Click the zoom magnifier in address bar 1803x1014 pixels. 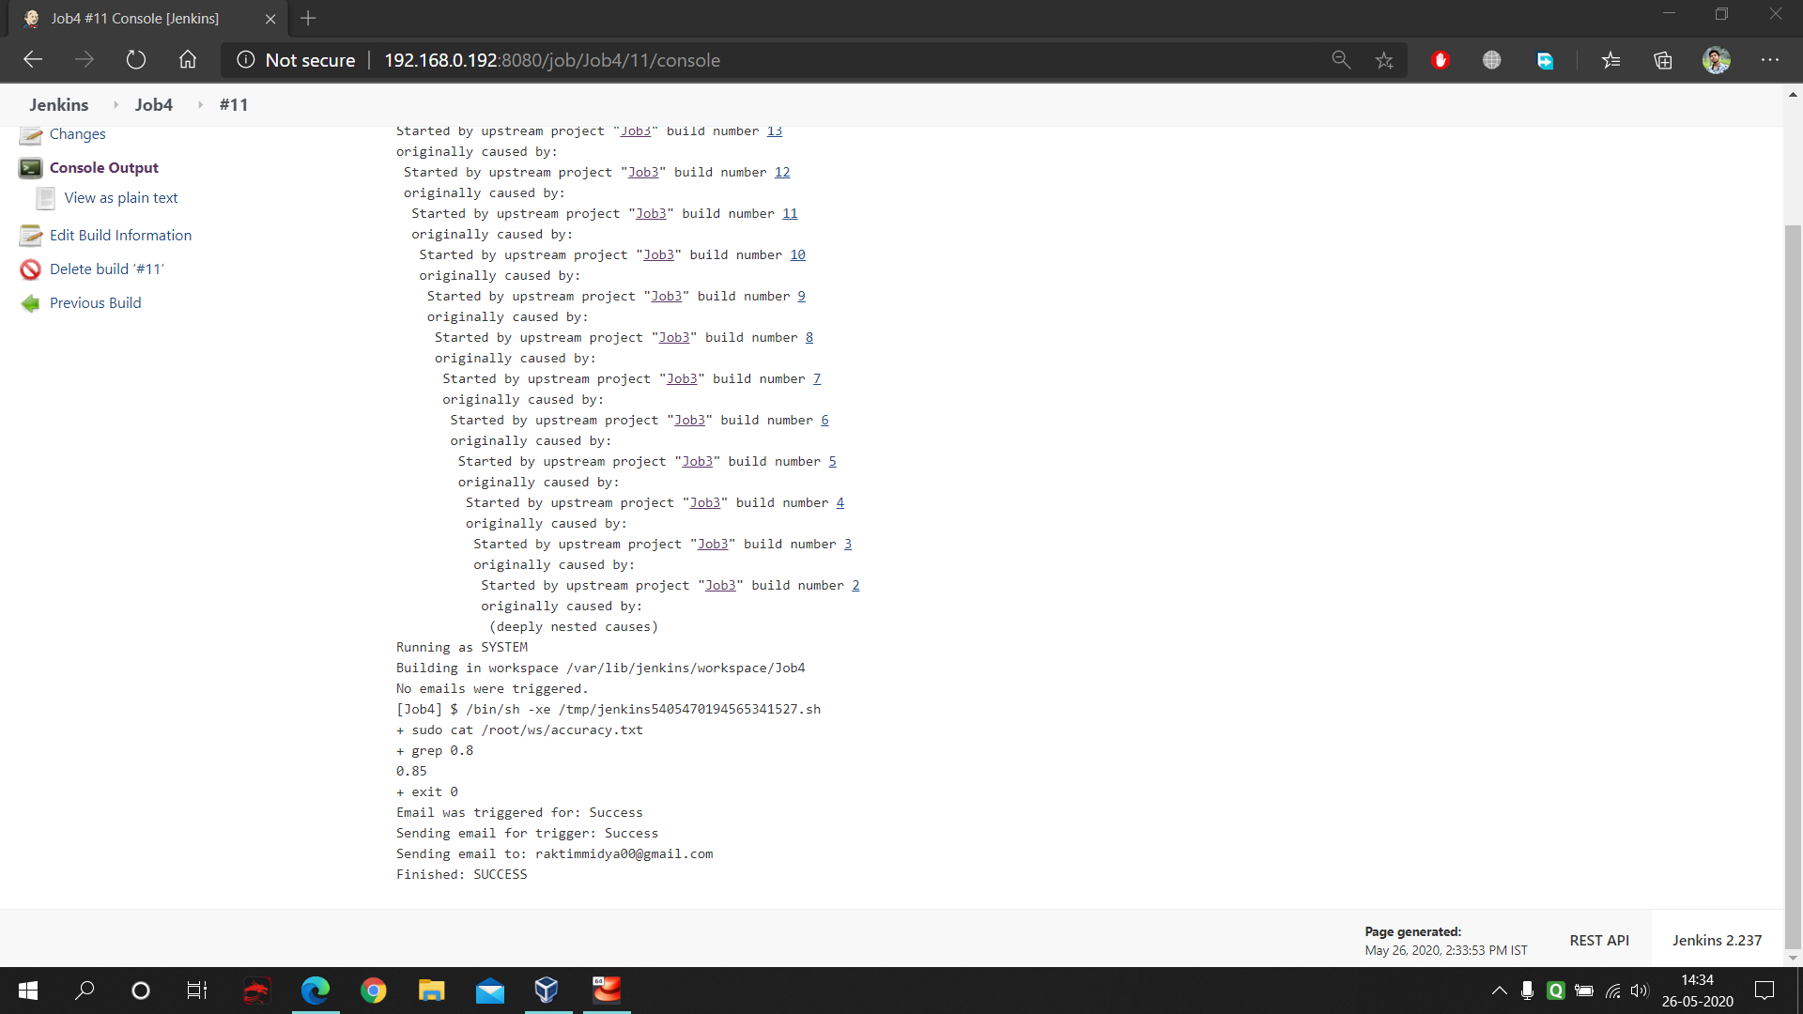coord(1341,60)
